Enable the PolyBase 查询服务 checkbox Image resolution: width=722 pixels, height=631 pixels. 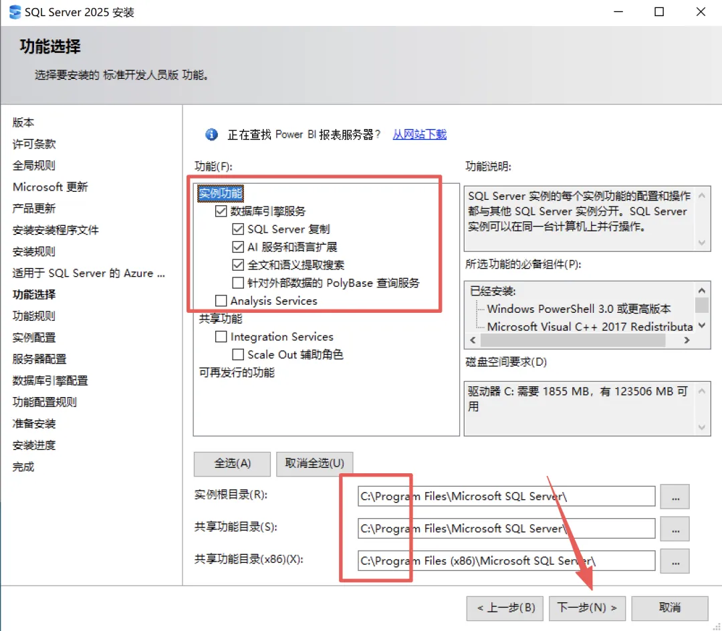pos(238,283)
